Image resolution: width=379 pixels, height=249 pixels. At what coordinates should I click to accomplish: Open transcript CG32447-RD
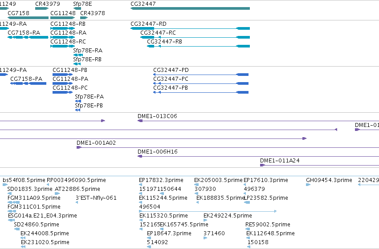tap(190, 28)
